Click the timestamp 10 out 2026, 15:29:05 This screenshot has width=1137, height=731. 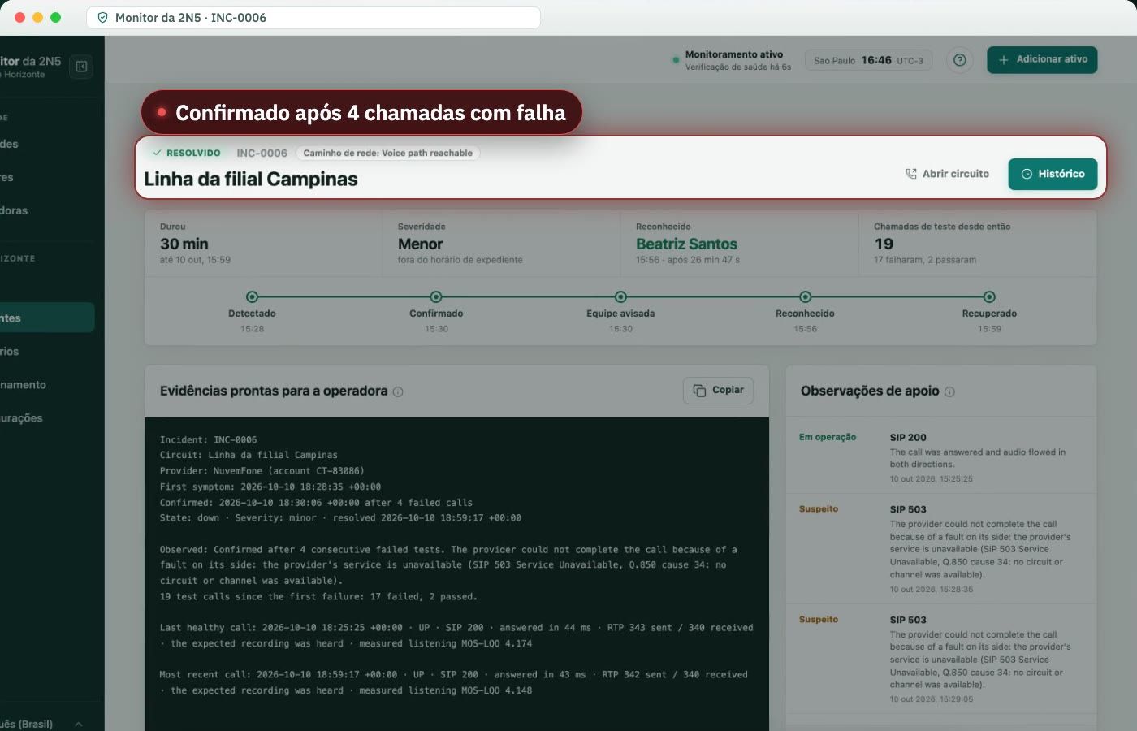point(931,699)
